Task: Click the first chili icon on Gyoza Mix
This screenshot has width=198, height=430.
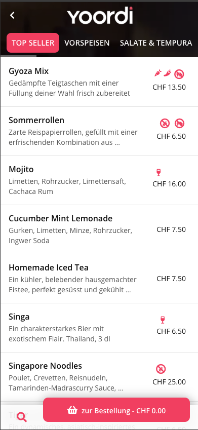Action: pyautogui.click(x=157, y=73)
